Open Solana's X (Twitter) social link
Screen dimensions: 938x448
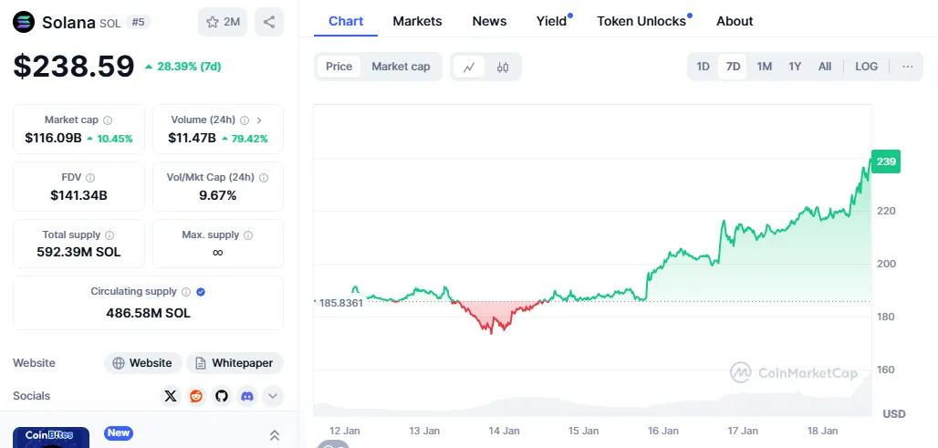(x=171, y=396)
